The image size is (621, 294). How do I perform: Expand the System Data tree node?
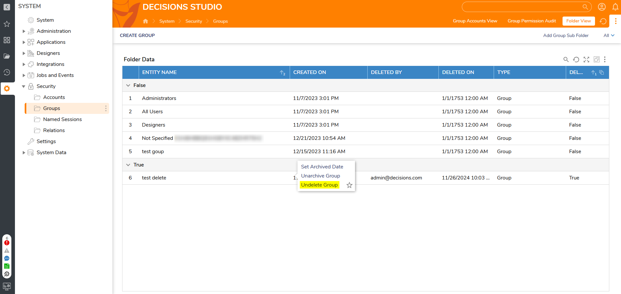coord(24,153)
